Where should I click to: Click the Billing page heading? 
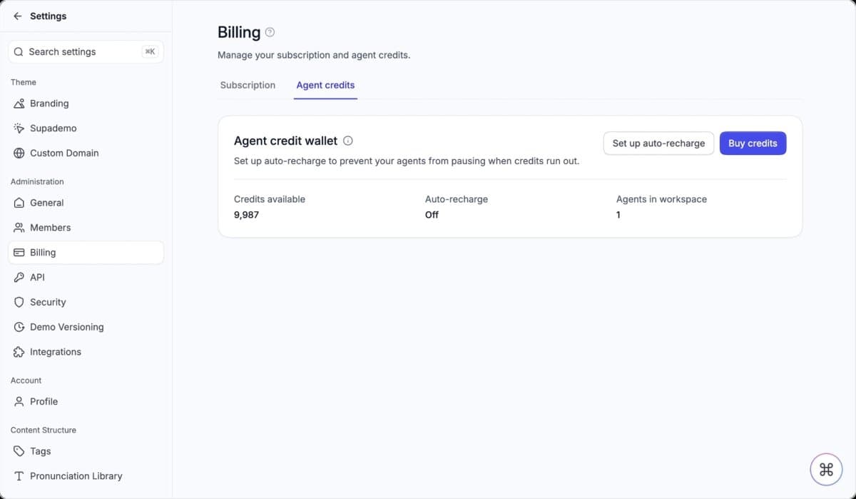pos(239,32)
